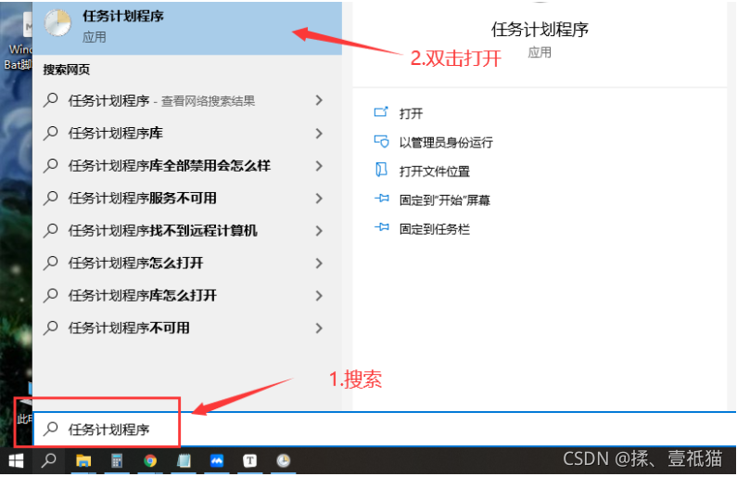
Task: Open Notepad from the taskbar
Action: pos(184,460)
